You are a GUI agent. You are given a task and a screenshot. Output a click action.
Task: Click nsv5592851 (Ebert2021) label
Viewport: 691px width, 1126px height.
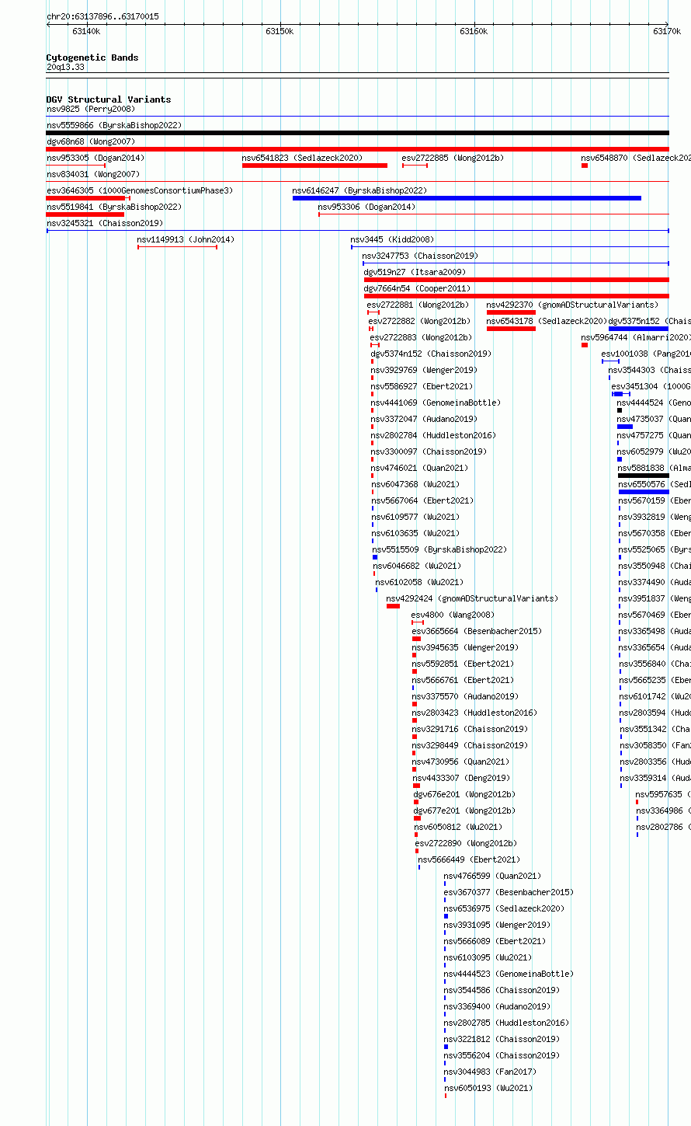click(x=463, y=664)
